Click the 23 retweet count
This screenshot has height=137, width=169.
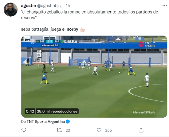pos(68,131)
